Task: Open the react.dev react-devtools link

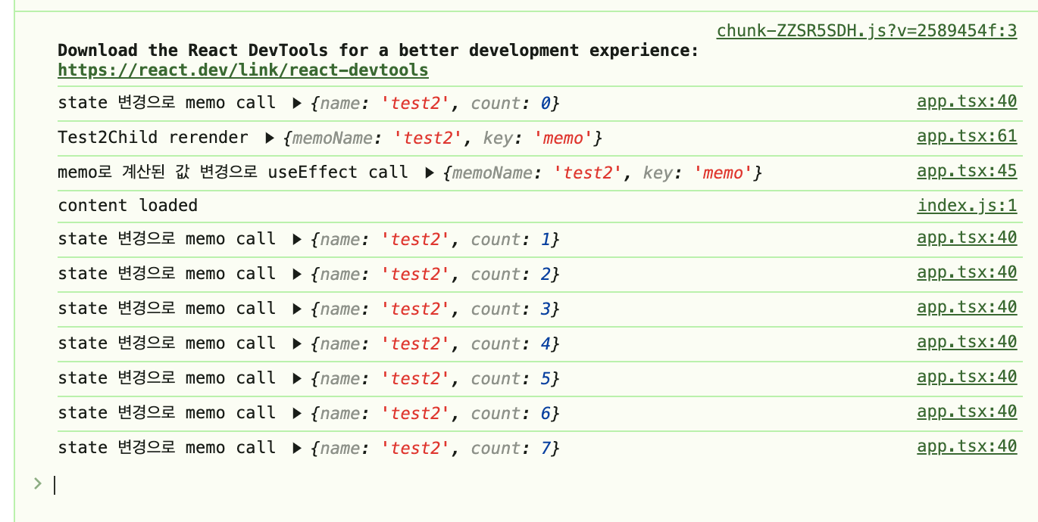Action: 243,70
